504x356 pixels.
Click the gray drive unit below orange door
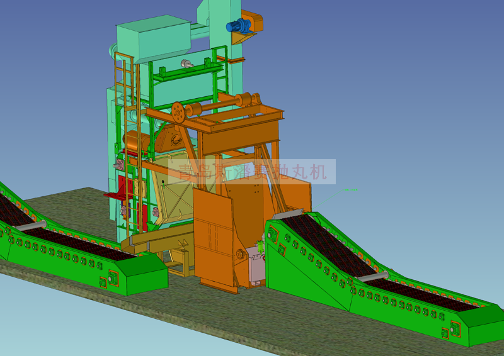255,263
